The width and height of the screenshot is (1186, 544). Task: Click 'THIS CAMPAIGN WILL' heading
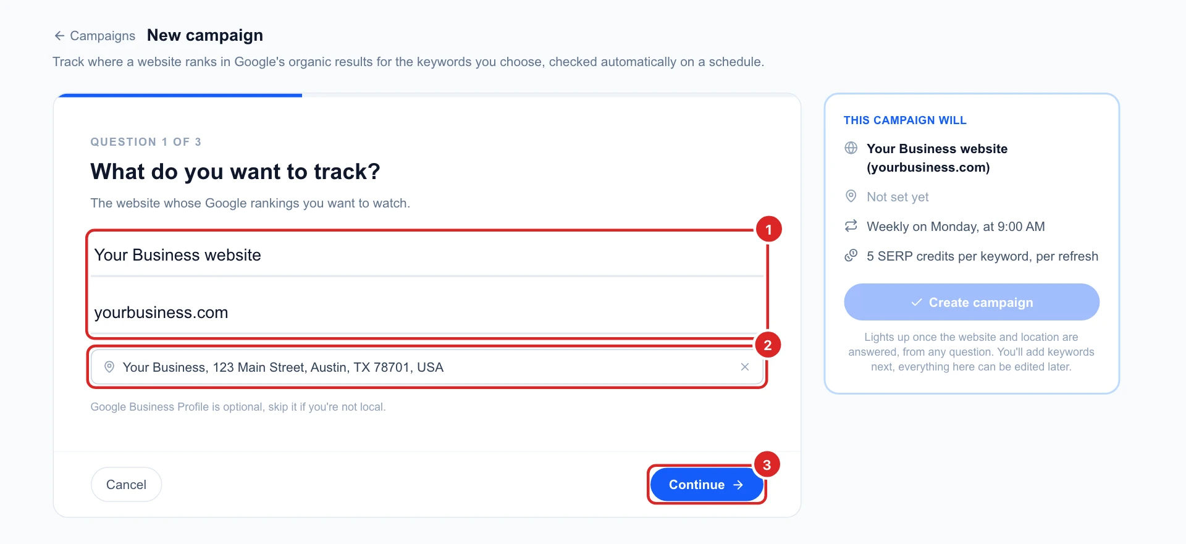coord(905,120)
